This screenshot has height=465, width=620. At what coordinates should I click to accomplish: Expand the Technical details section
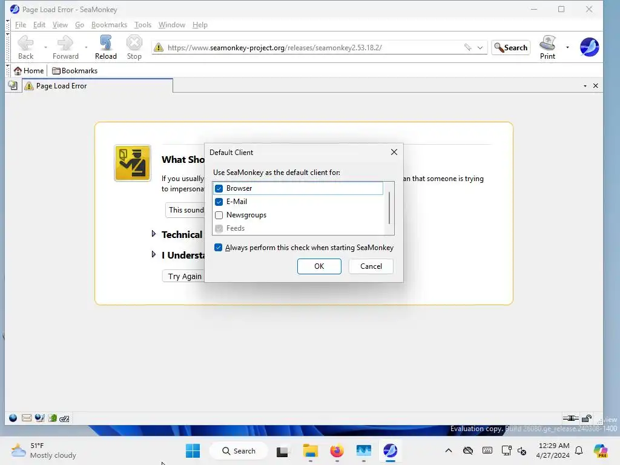(153, 234)
